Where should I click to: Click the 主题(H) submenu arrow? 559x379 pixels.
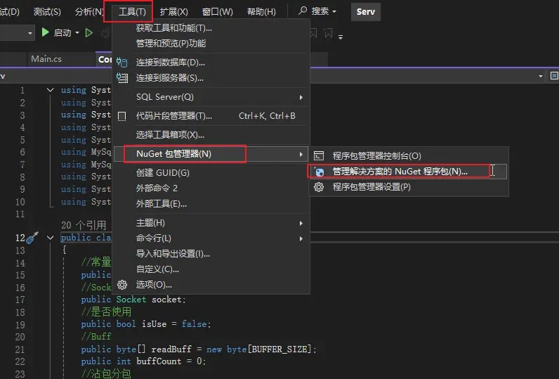(301, 223)
